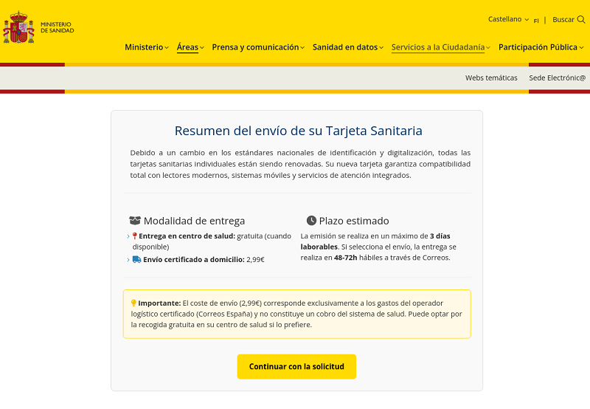The image size is (590, 409).
Task: Expand the Ministerio menu
Action: coord(146,47)
